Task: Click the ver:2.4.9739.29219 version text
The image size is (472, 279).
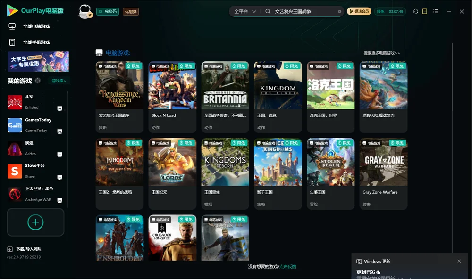Action: pyautogui.click(x=24, y=257)
